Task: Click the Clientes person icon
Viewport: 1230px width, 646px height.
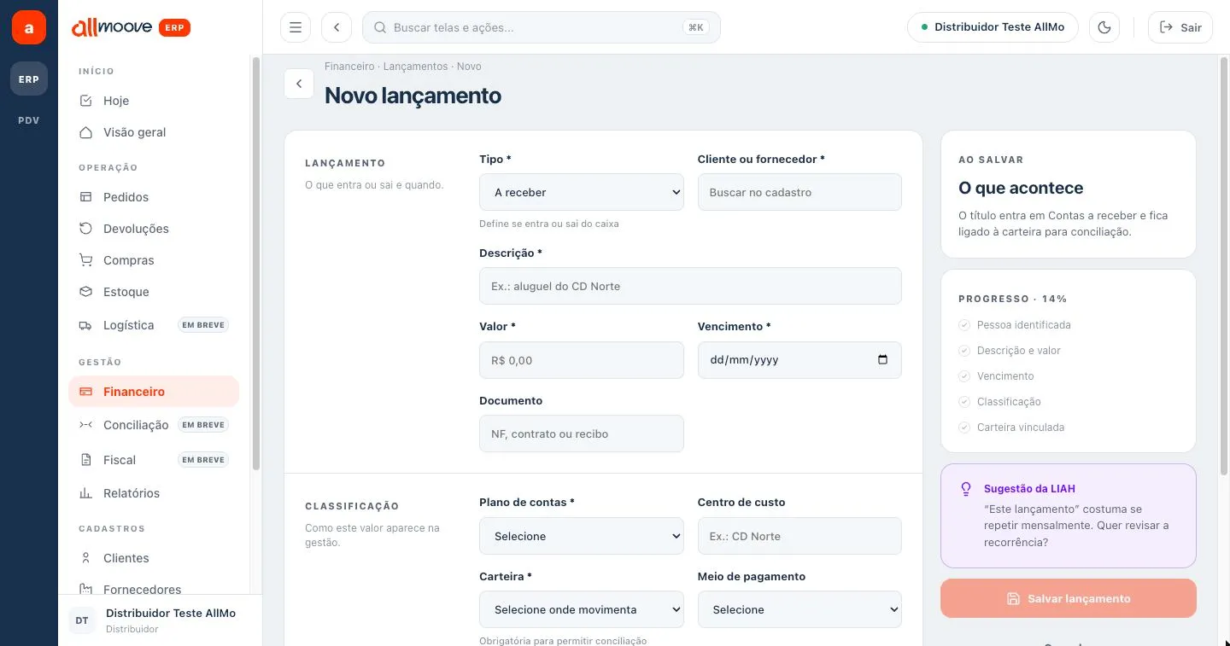Action: coord(85,558)
